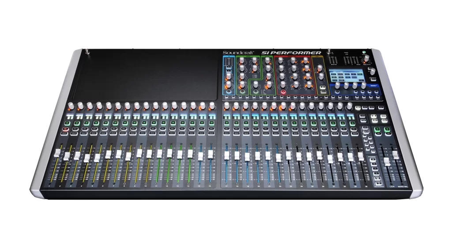Click the green power button at top right

pyautogui.click(x=364, y=53)
